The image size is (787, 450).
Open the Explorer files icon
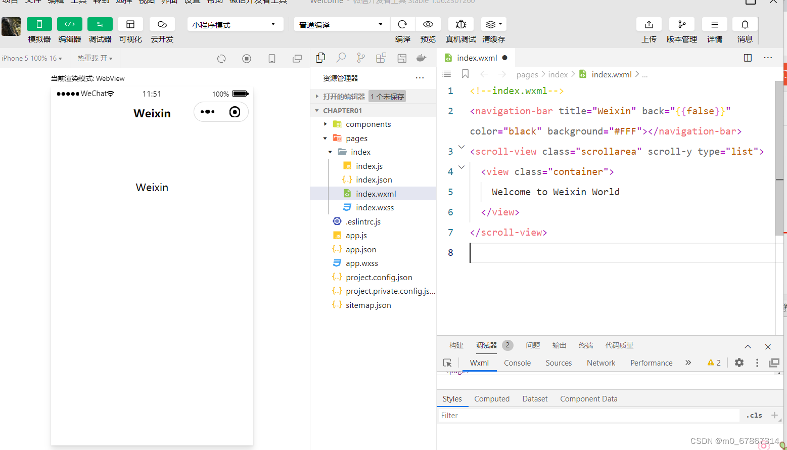coord(320,58)
